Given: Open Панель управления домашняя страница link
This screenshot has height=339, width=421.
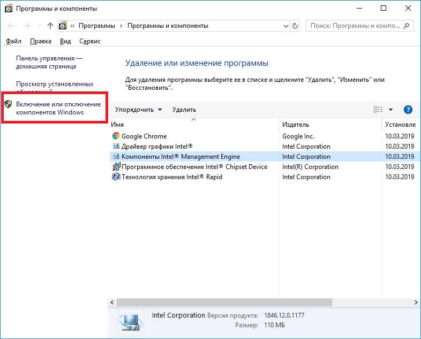Looking at the screenshot, I should pyautogui.click(x=49, y=62).
